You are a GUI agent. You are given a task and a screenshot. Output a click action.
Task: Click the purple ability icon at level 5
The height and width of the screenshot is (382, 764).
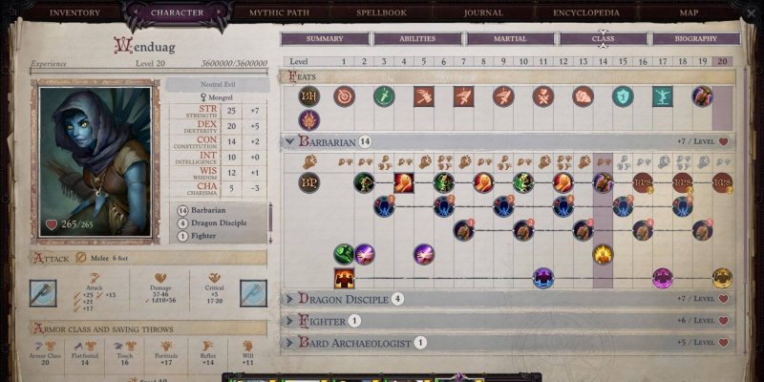(x=424, y=254)
